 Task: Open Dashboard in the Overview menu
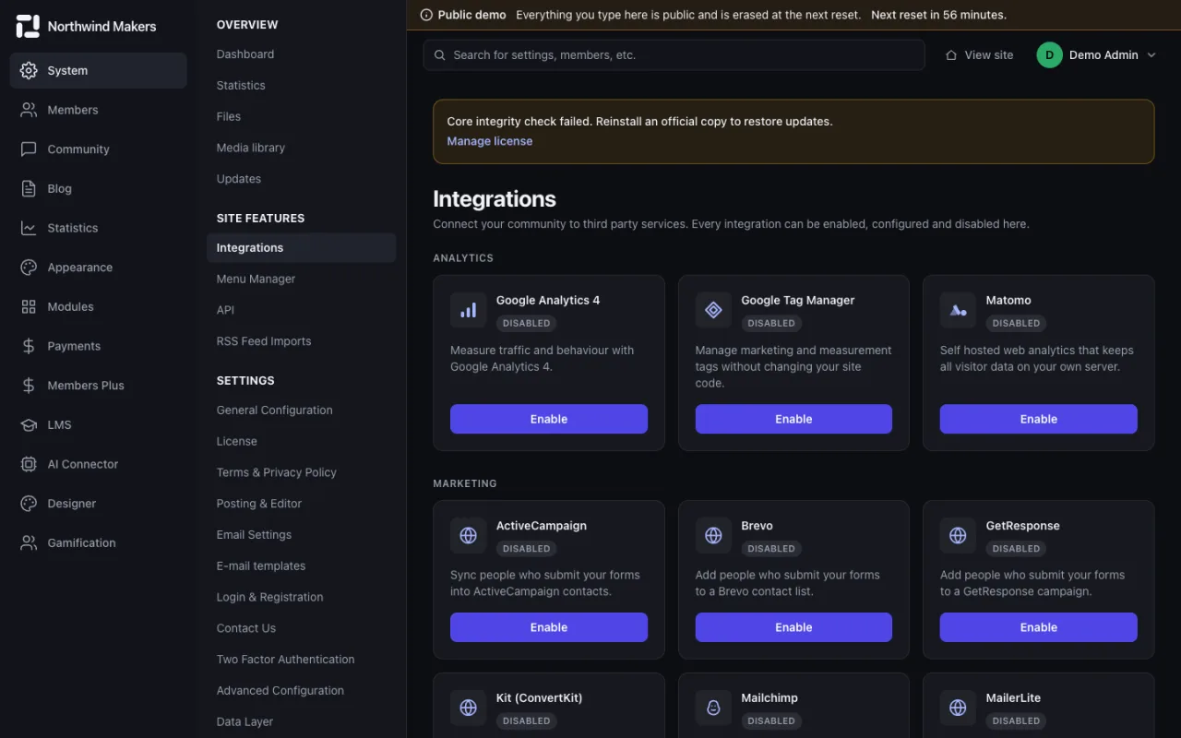245,54
